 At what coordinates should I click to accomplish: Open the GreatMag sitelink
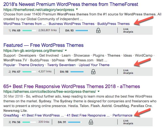[11, 115]
